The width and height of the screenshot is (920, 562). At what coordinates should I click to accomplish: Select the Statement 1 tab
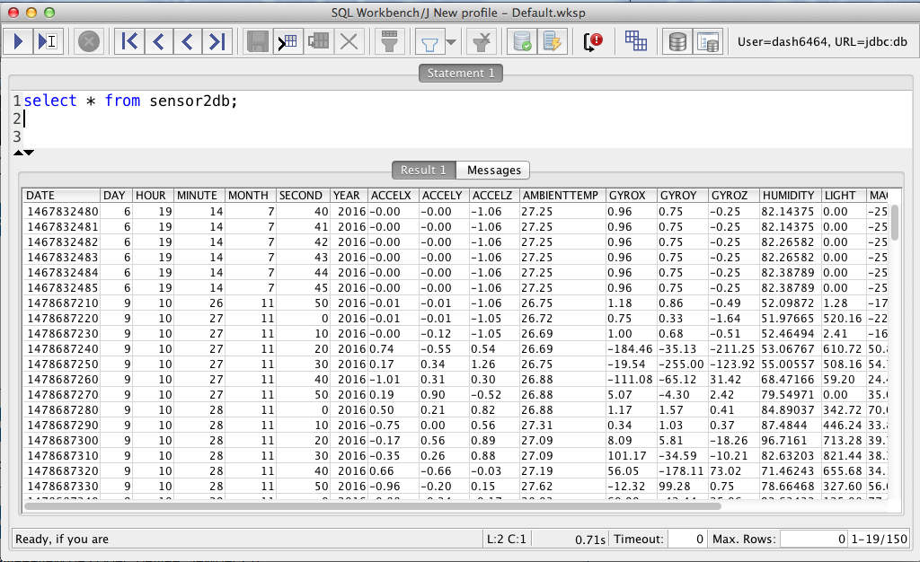tap(460, 73)
